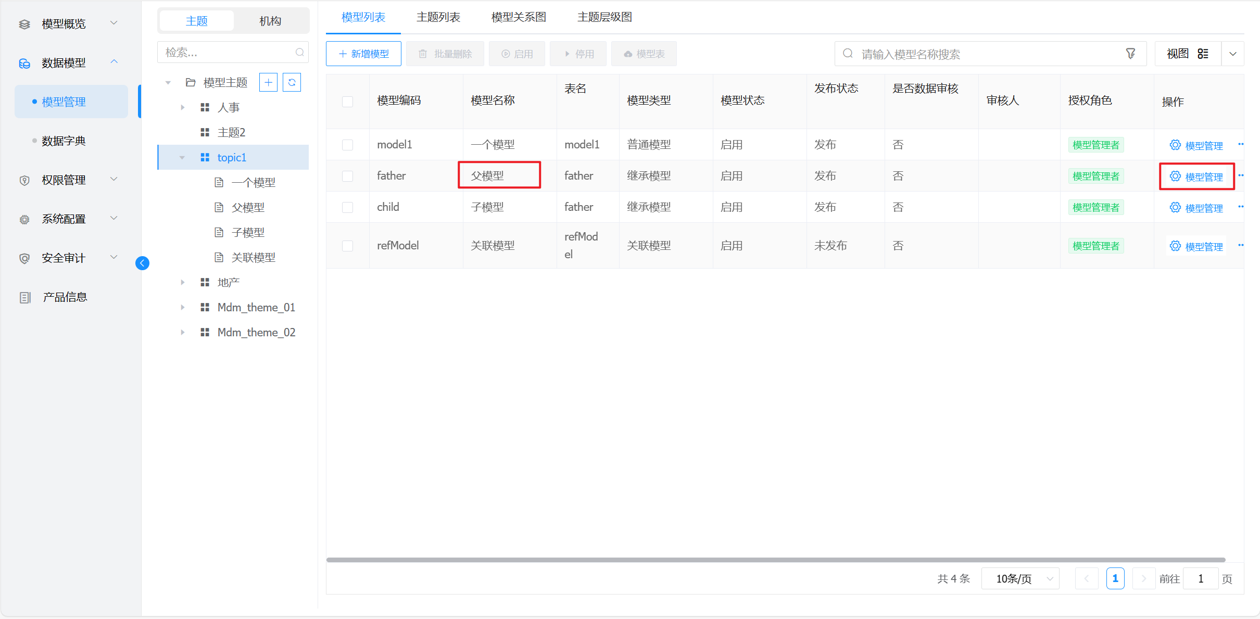
Task: Click the refresh theme tree icon
Action: point(292,82)
